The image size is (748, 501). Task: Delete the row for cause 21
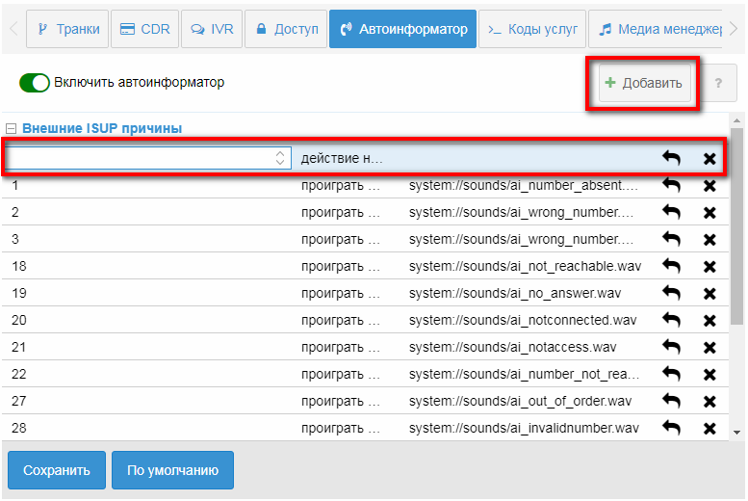[709, 347]
